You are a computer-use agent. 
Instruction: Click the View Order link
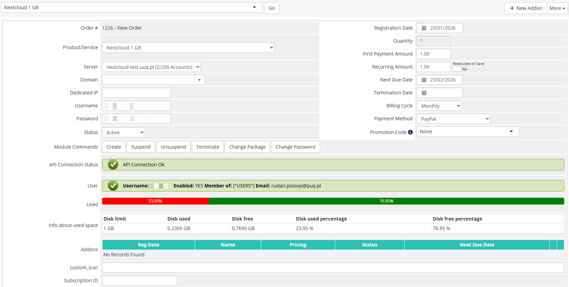pyautogui.click(x=129, y=28)
